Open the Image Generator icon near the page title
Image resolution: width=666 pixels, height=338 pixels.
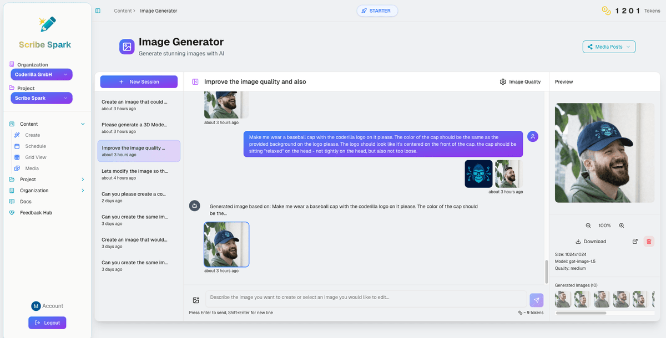pos(127,47)
